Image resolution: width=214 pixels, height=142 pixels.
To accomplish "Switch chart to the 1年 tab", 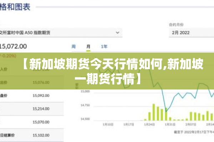I will [104, 47].
